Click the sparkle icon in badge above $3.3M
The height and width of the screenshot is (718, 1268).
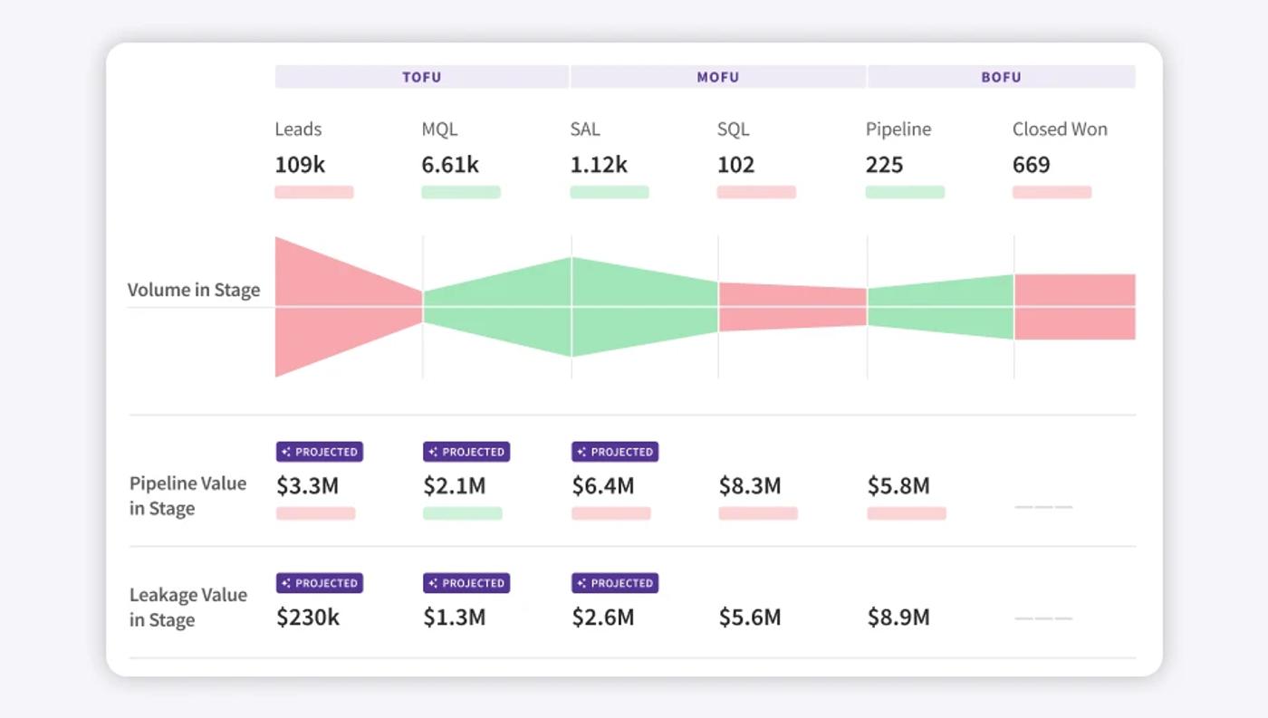[286, 452]
